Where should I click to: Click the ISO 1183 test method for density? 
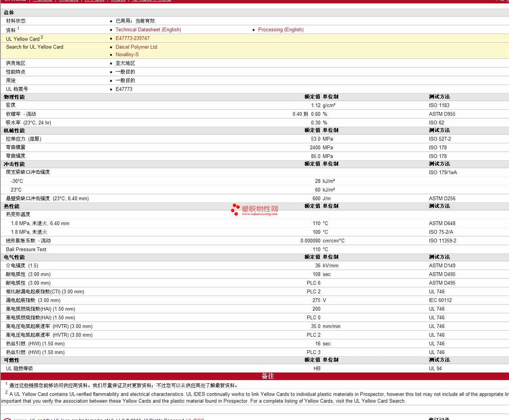[x=439, y=106]
